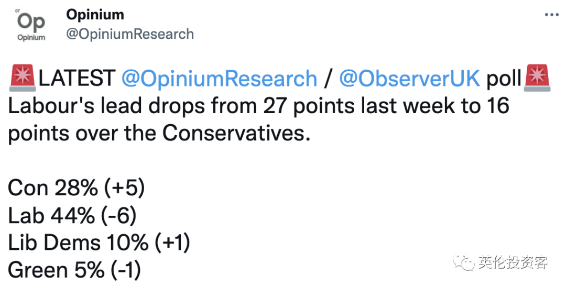Viewport: 566px width, 287px height.
Task: Click the WeChat logo watermark icon
Action: pyautogui.click(x=464, y=261)
